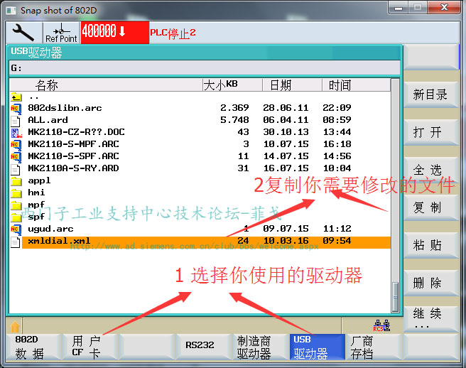Viewport: 466px width, 368px height.
Task: Click the Snap shot window title icon
Action: click(11, 11)
